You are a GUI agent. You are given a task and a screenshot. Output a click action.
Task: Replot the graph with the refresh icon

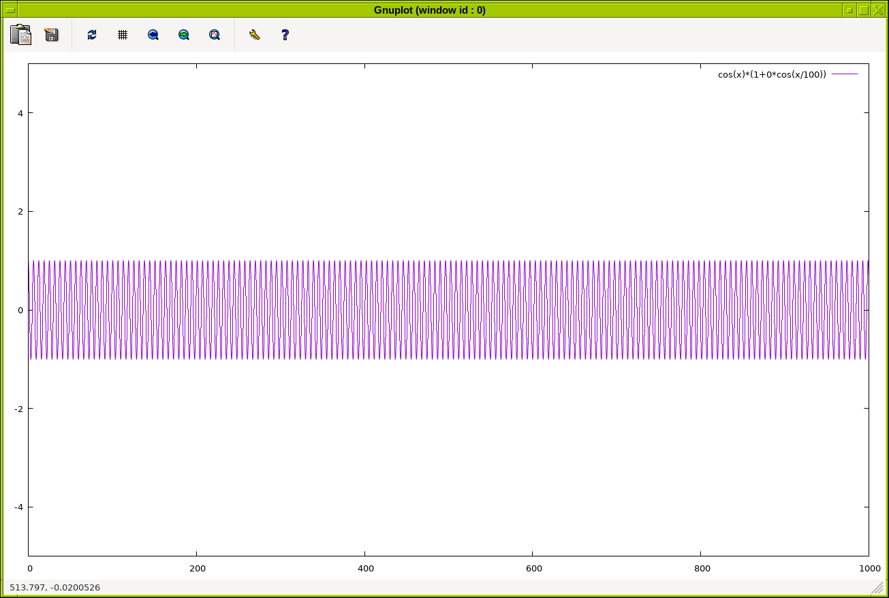pyautogui.click(x=92, y=35)
